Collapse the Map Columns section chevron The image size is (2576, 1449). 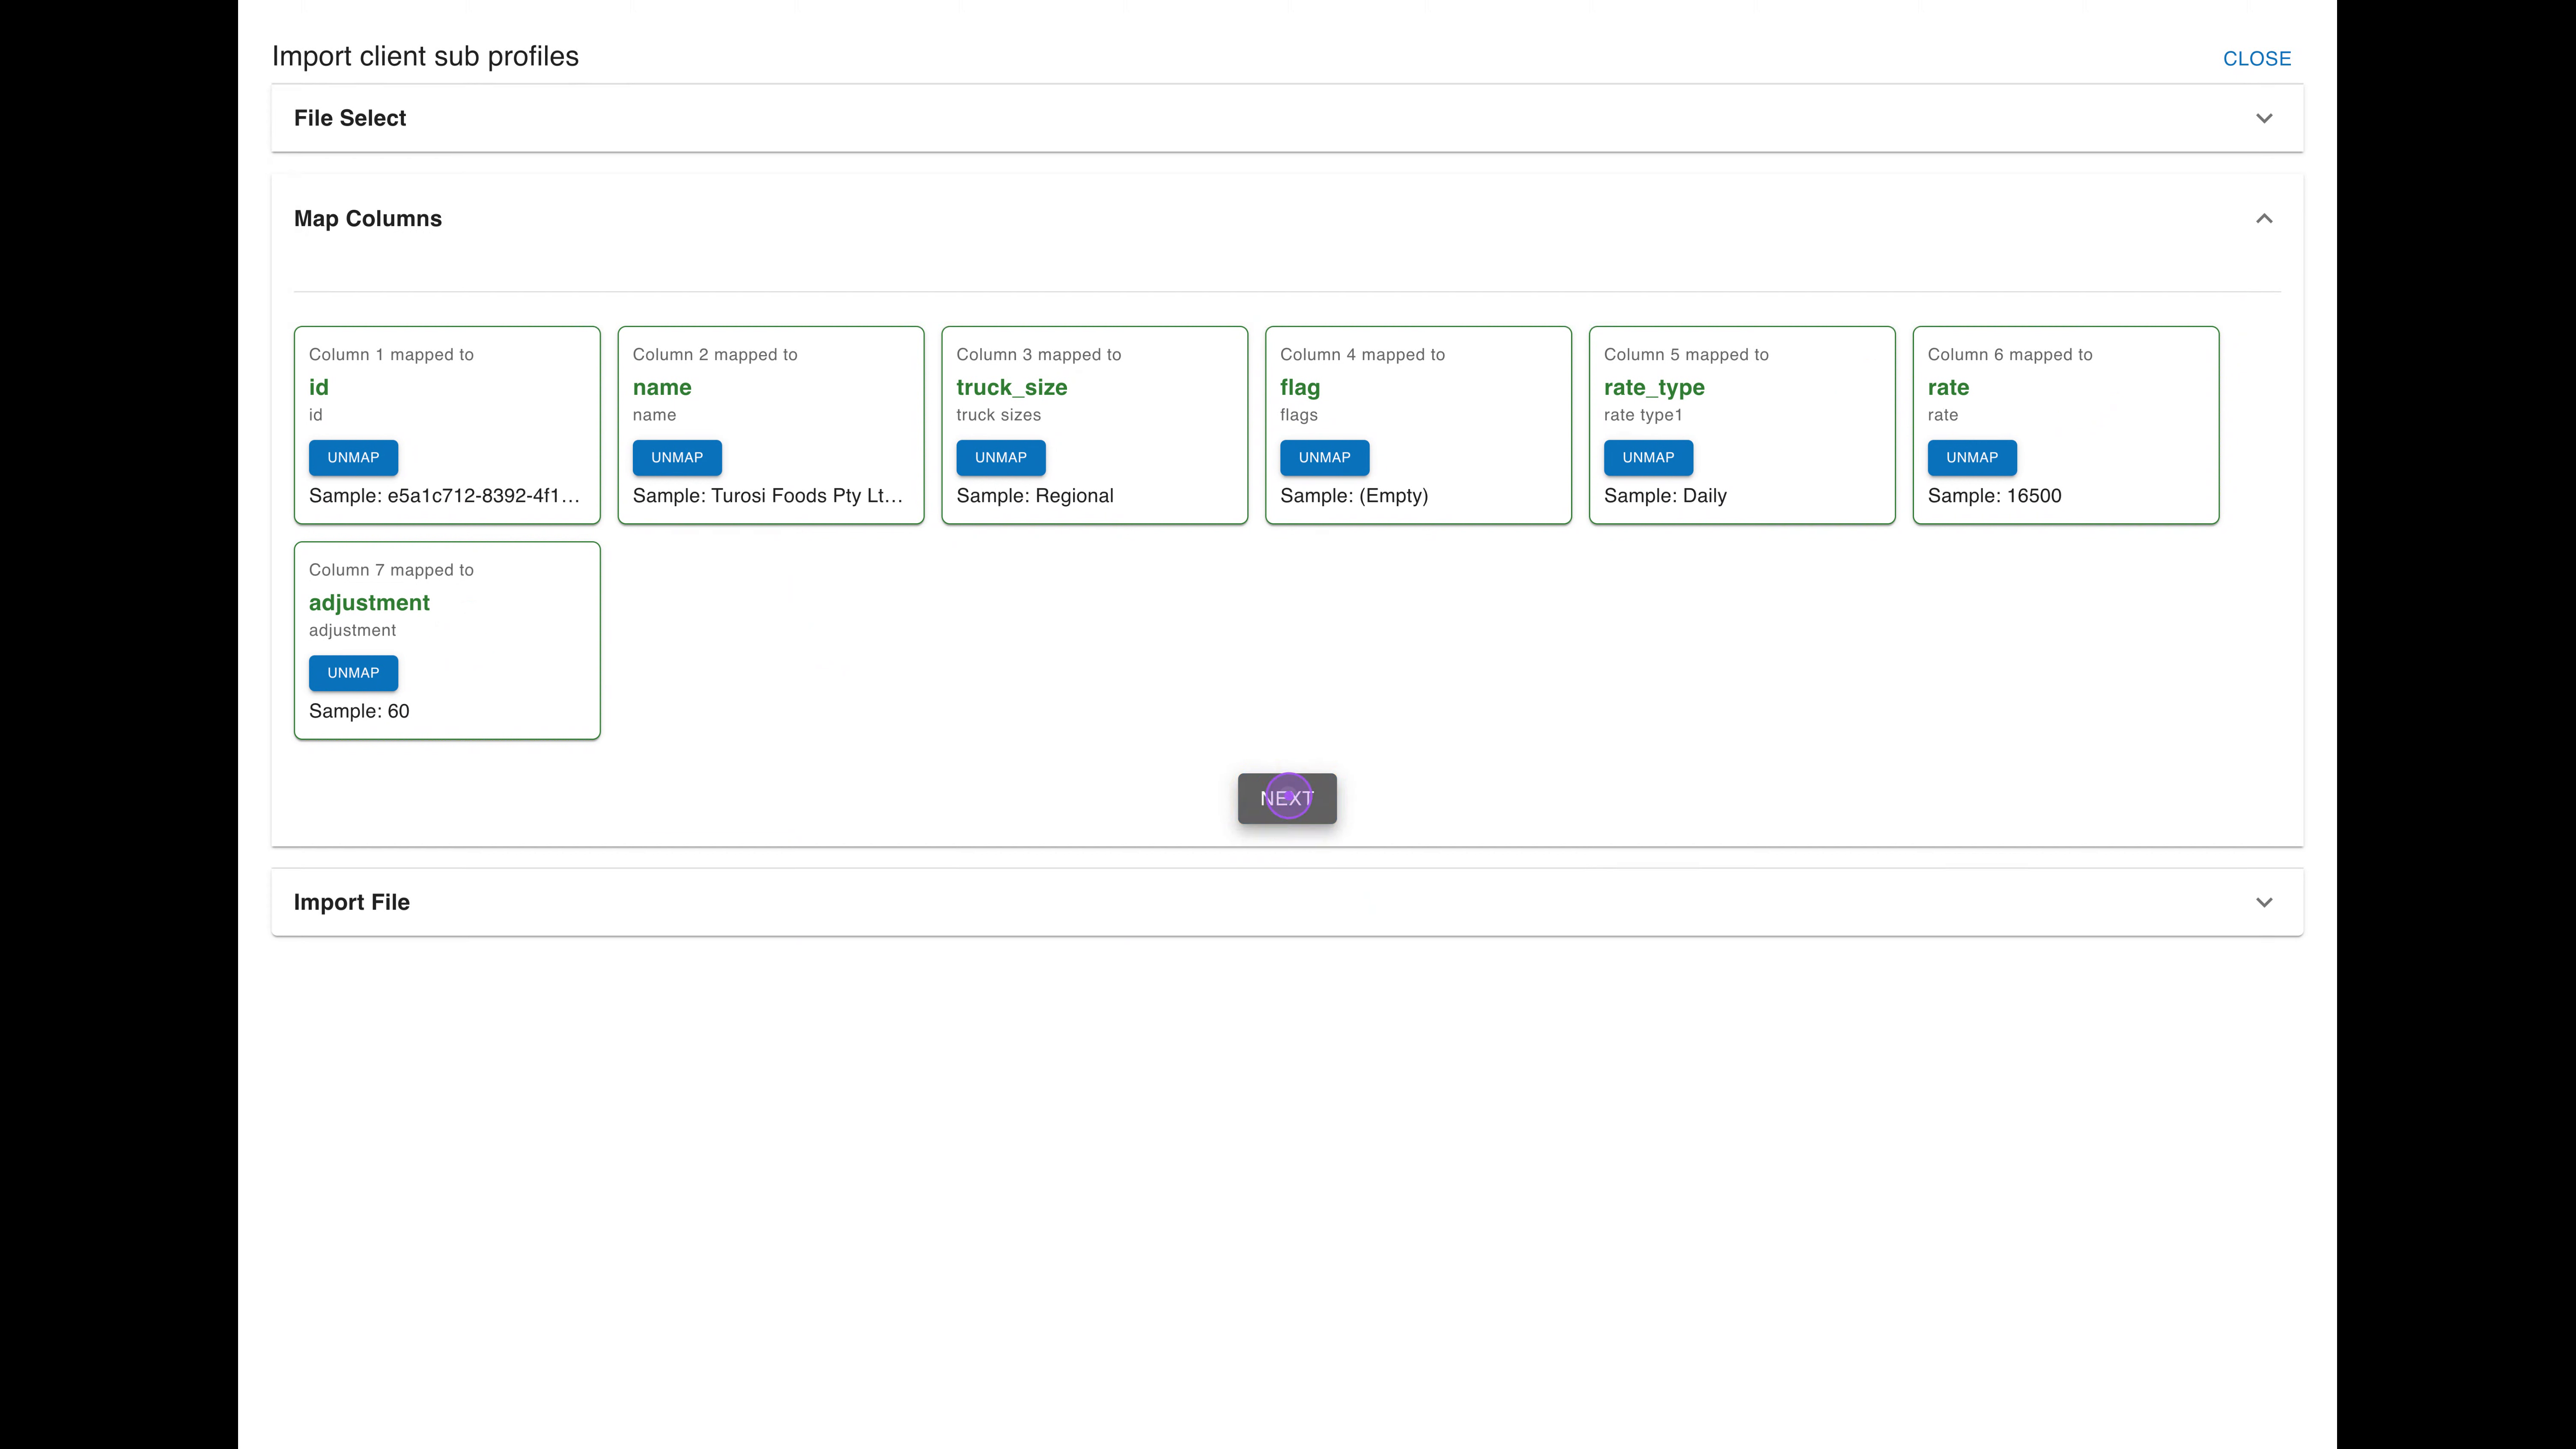(2264, 219)
